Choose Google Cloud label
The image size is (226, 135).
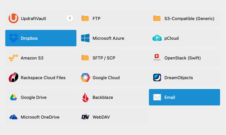pyautogui.click(x=106, y=78)
